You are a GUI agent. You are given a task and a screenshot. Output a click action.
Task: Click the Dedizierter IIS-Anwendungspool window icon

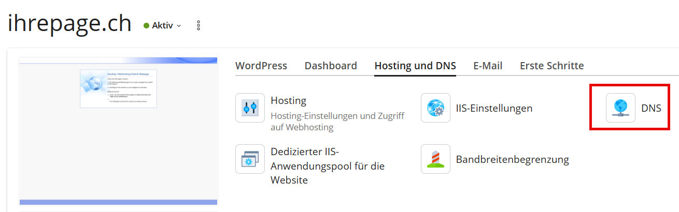pos(250,159)
